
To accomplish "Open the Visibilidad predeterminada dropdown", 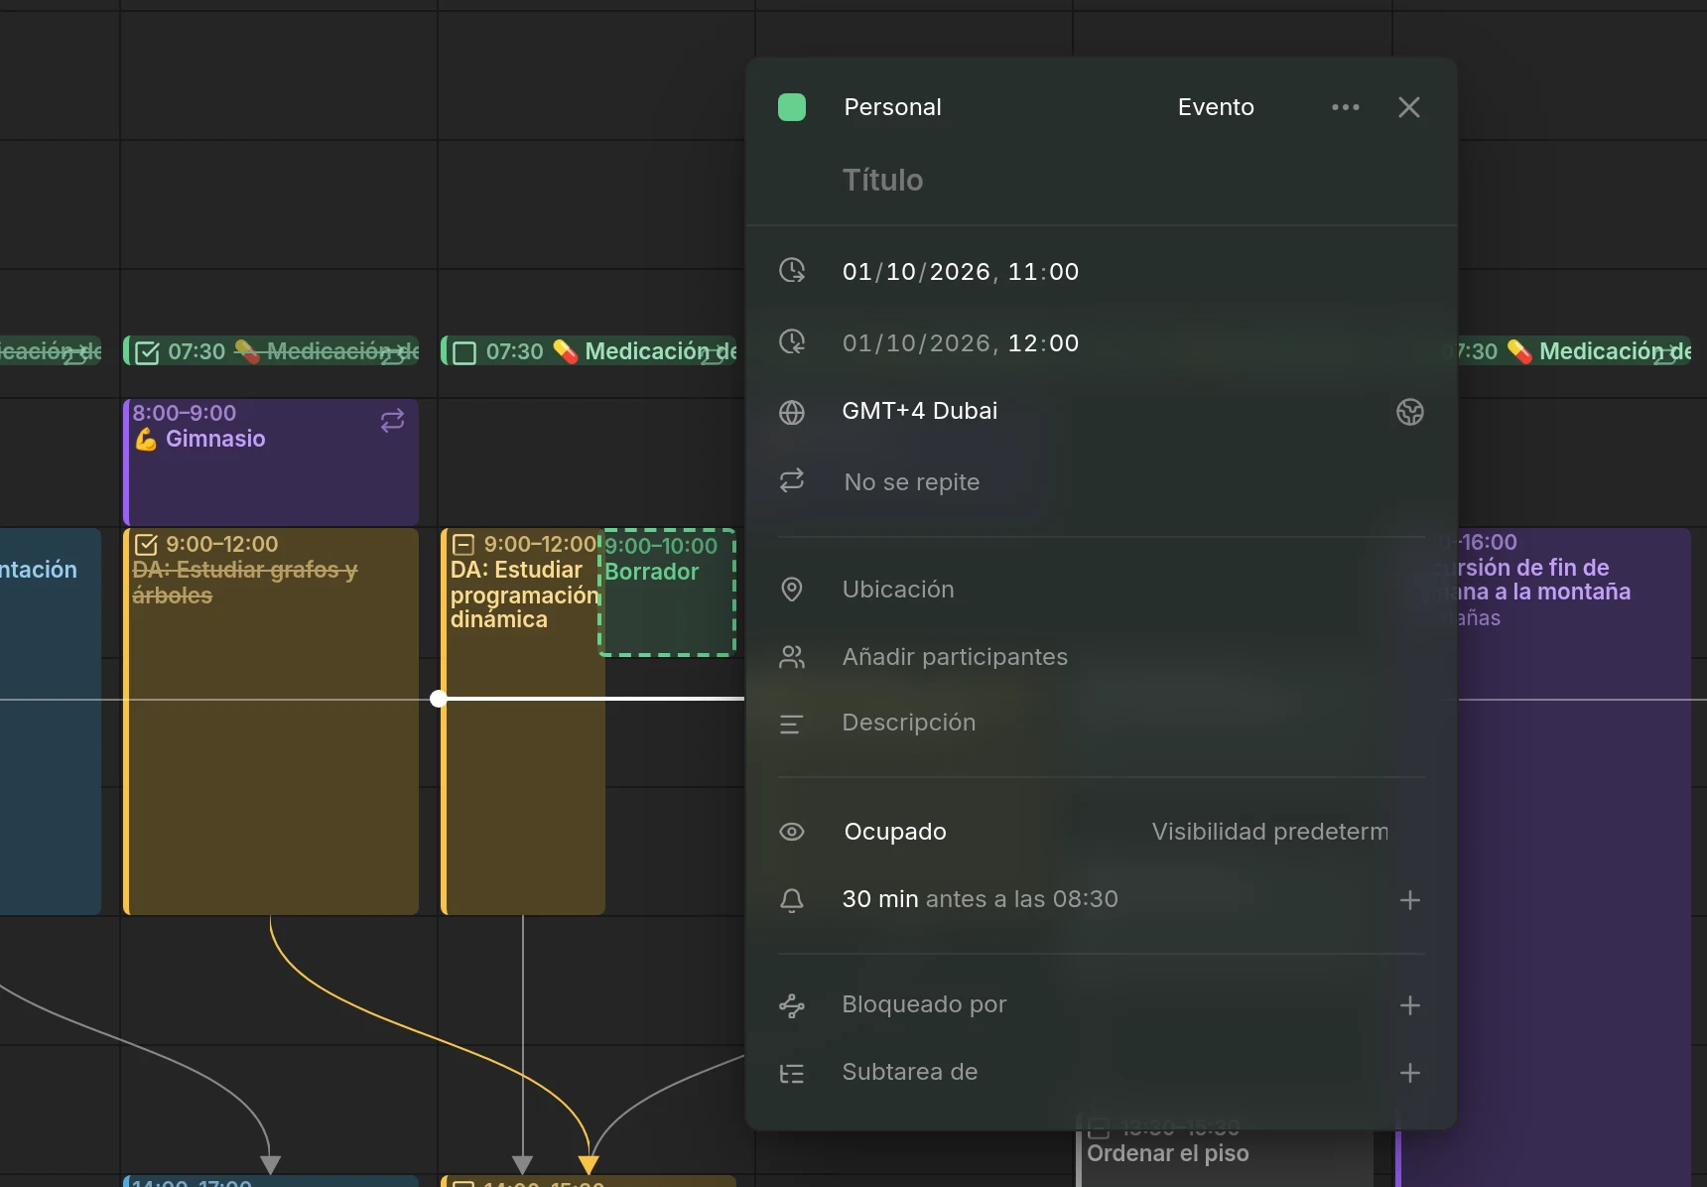I will [x=1269, y=832].
